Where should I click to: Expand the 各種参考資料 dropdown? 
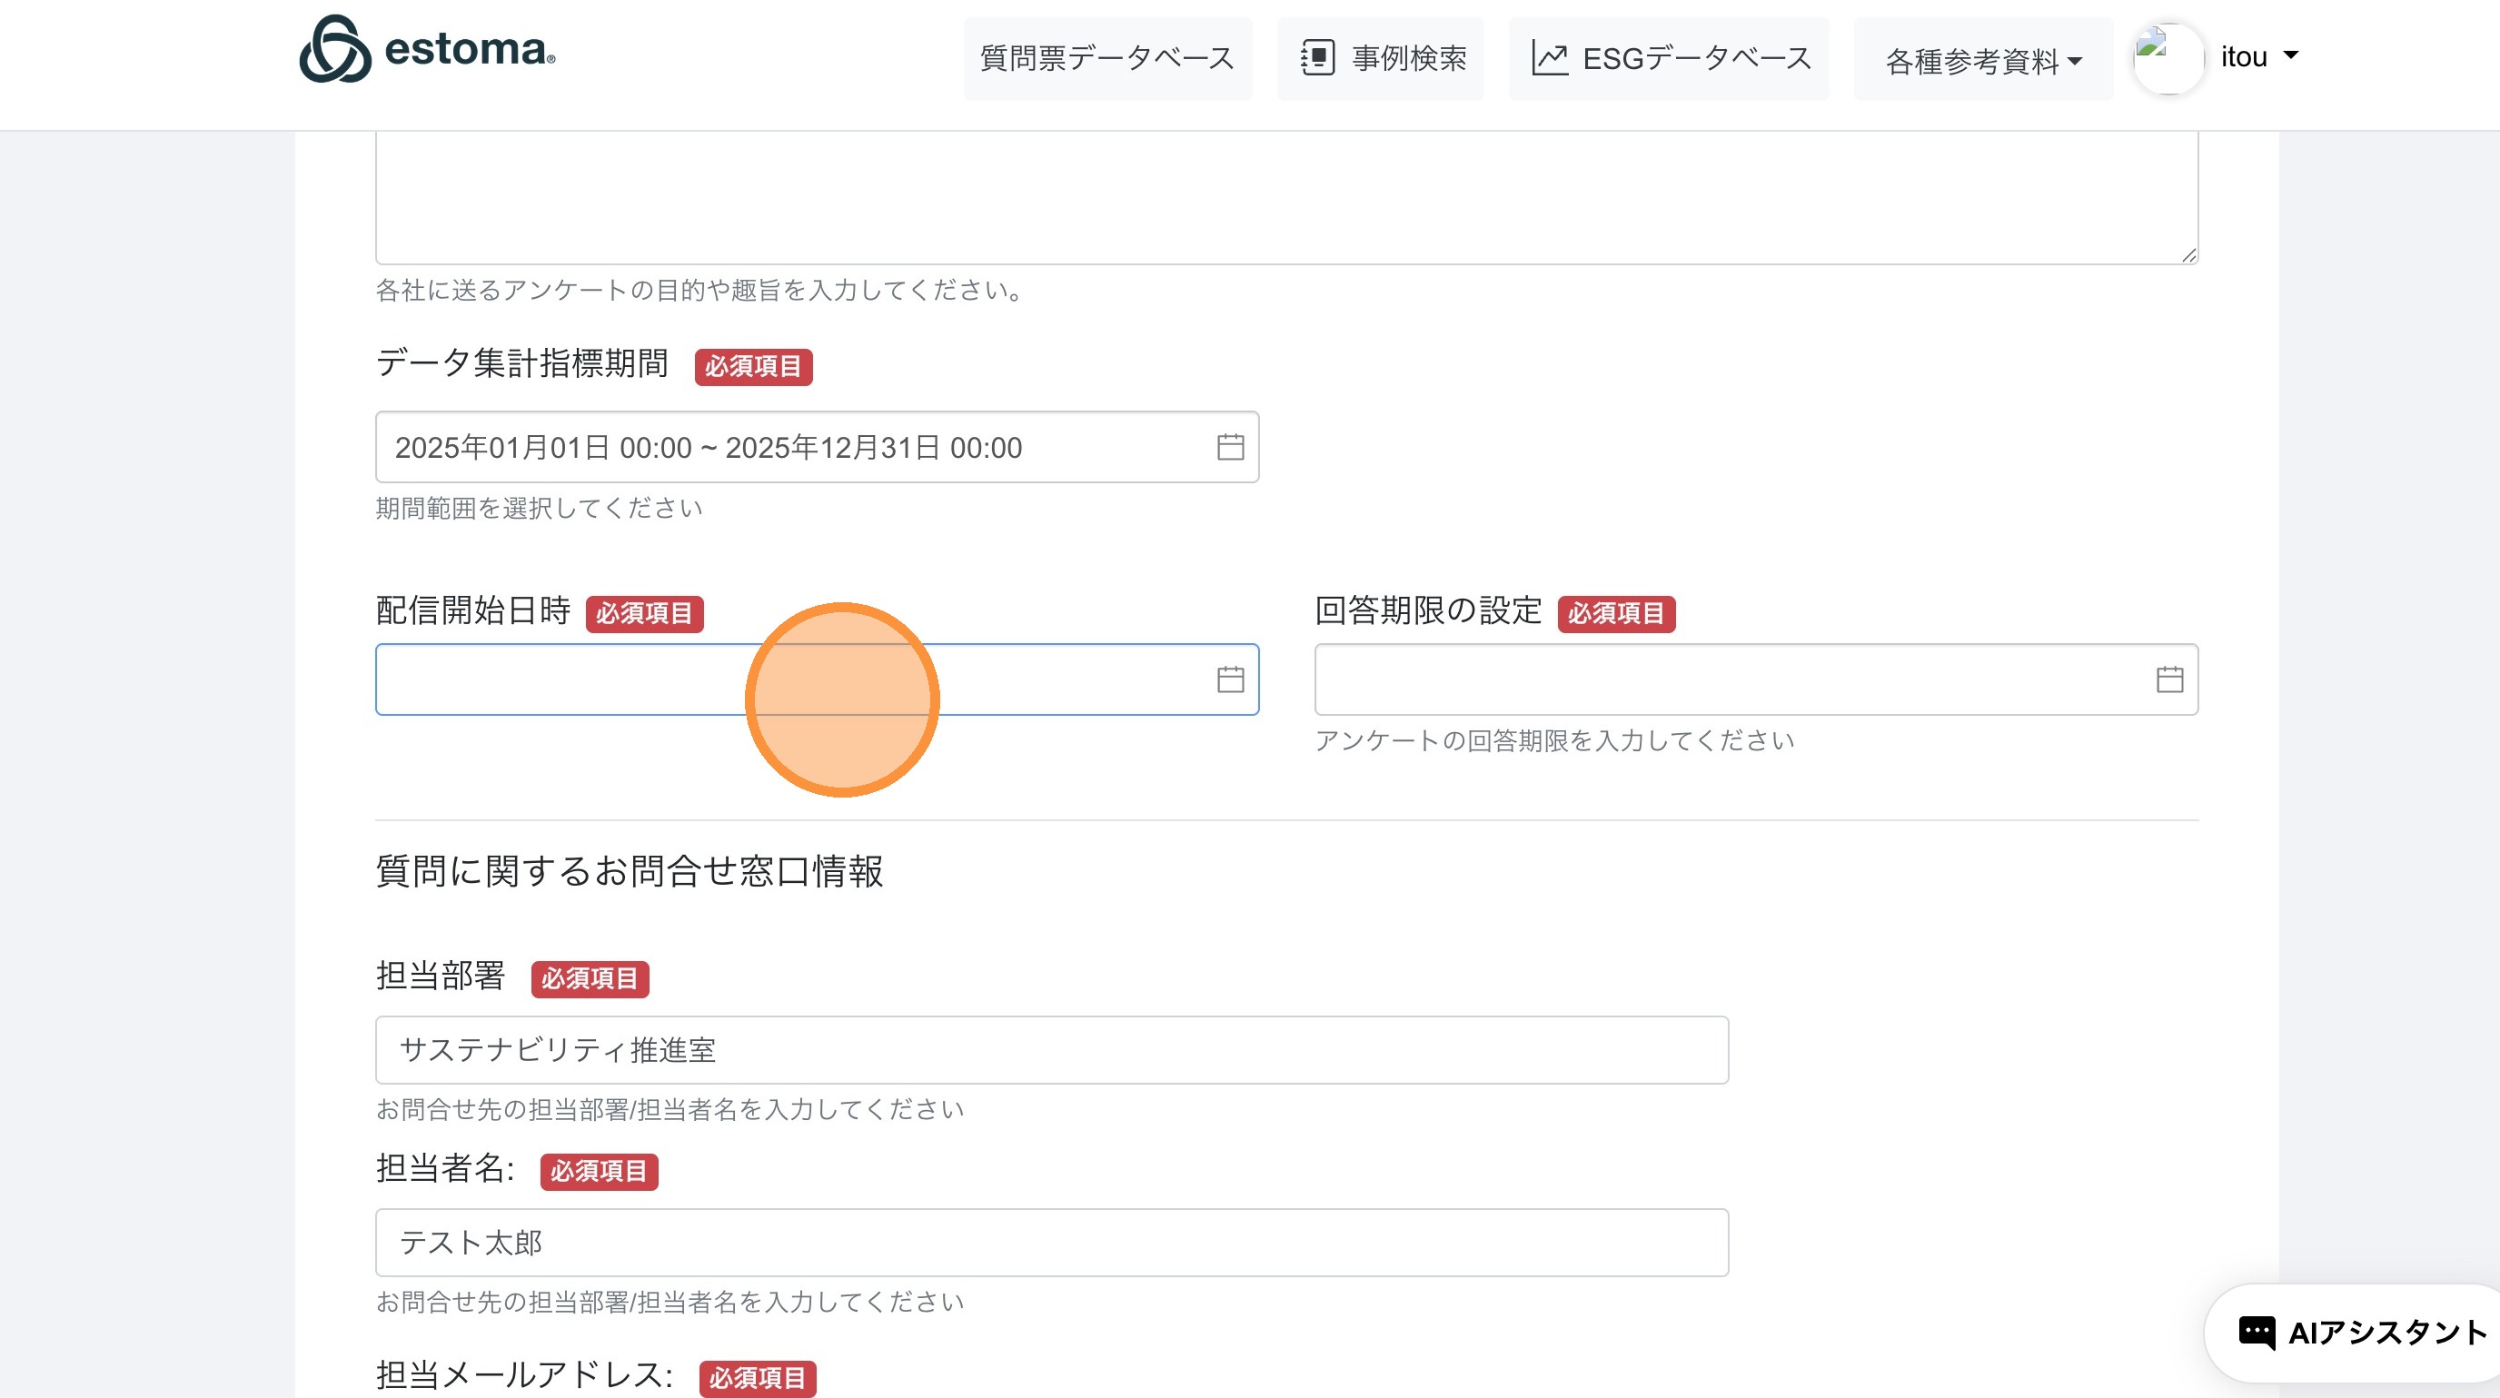[1983, 60]
